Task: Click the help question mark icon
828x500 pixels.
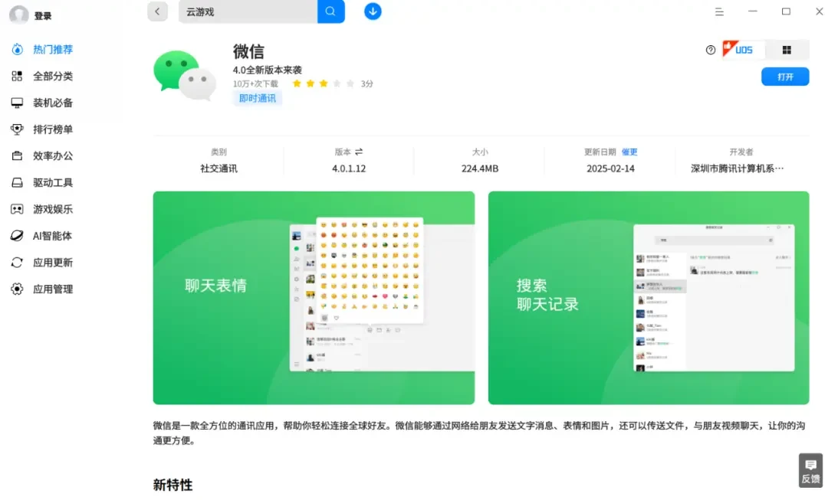Action: click(x=710, y=50)
